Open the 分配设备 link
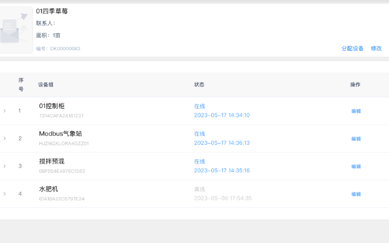This screenshot has width=389, height=243. tap(352, 49)
